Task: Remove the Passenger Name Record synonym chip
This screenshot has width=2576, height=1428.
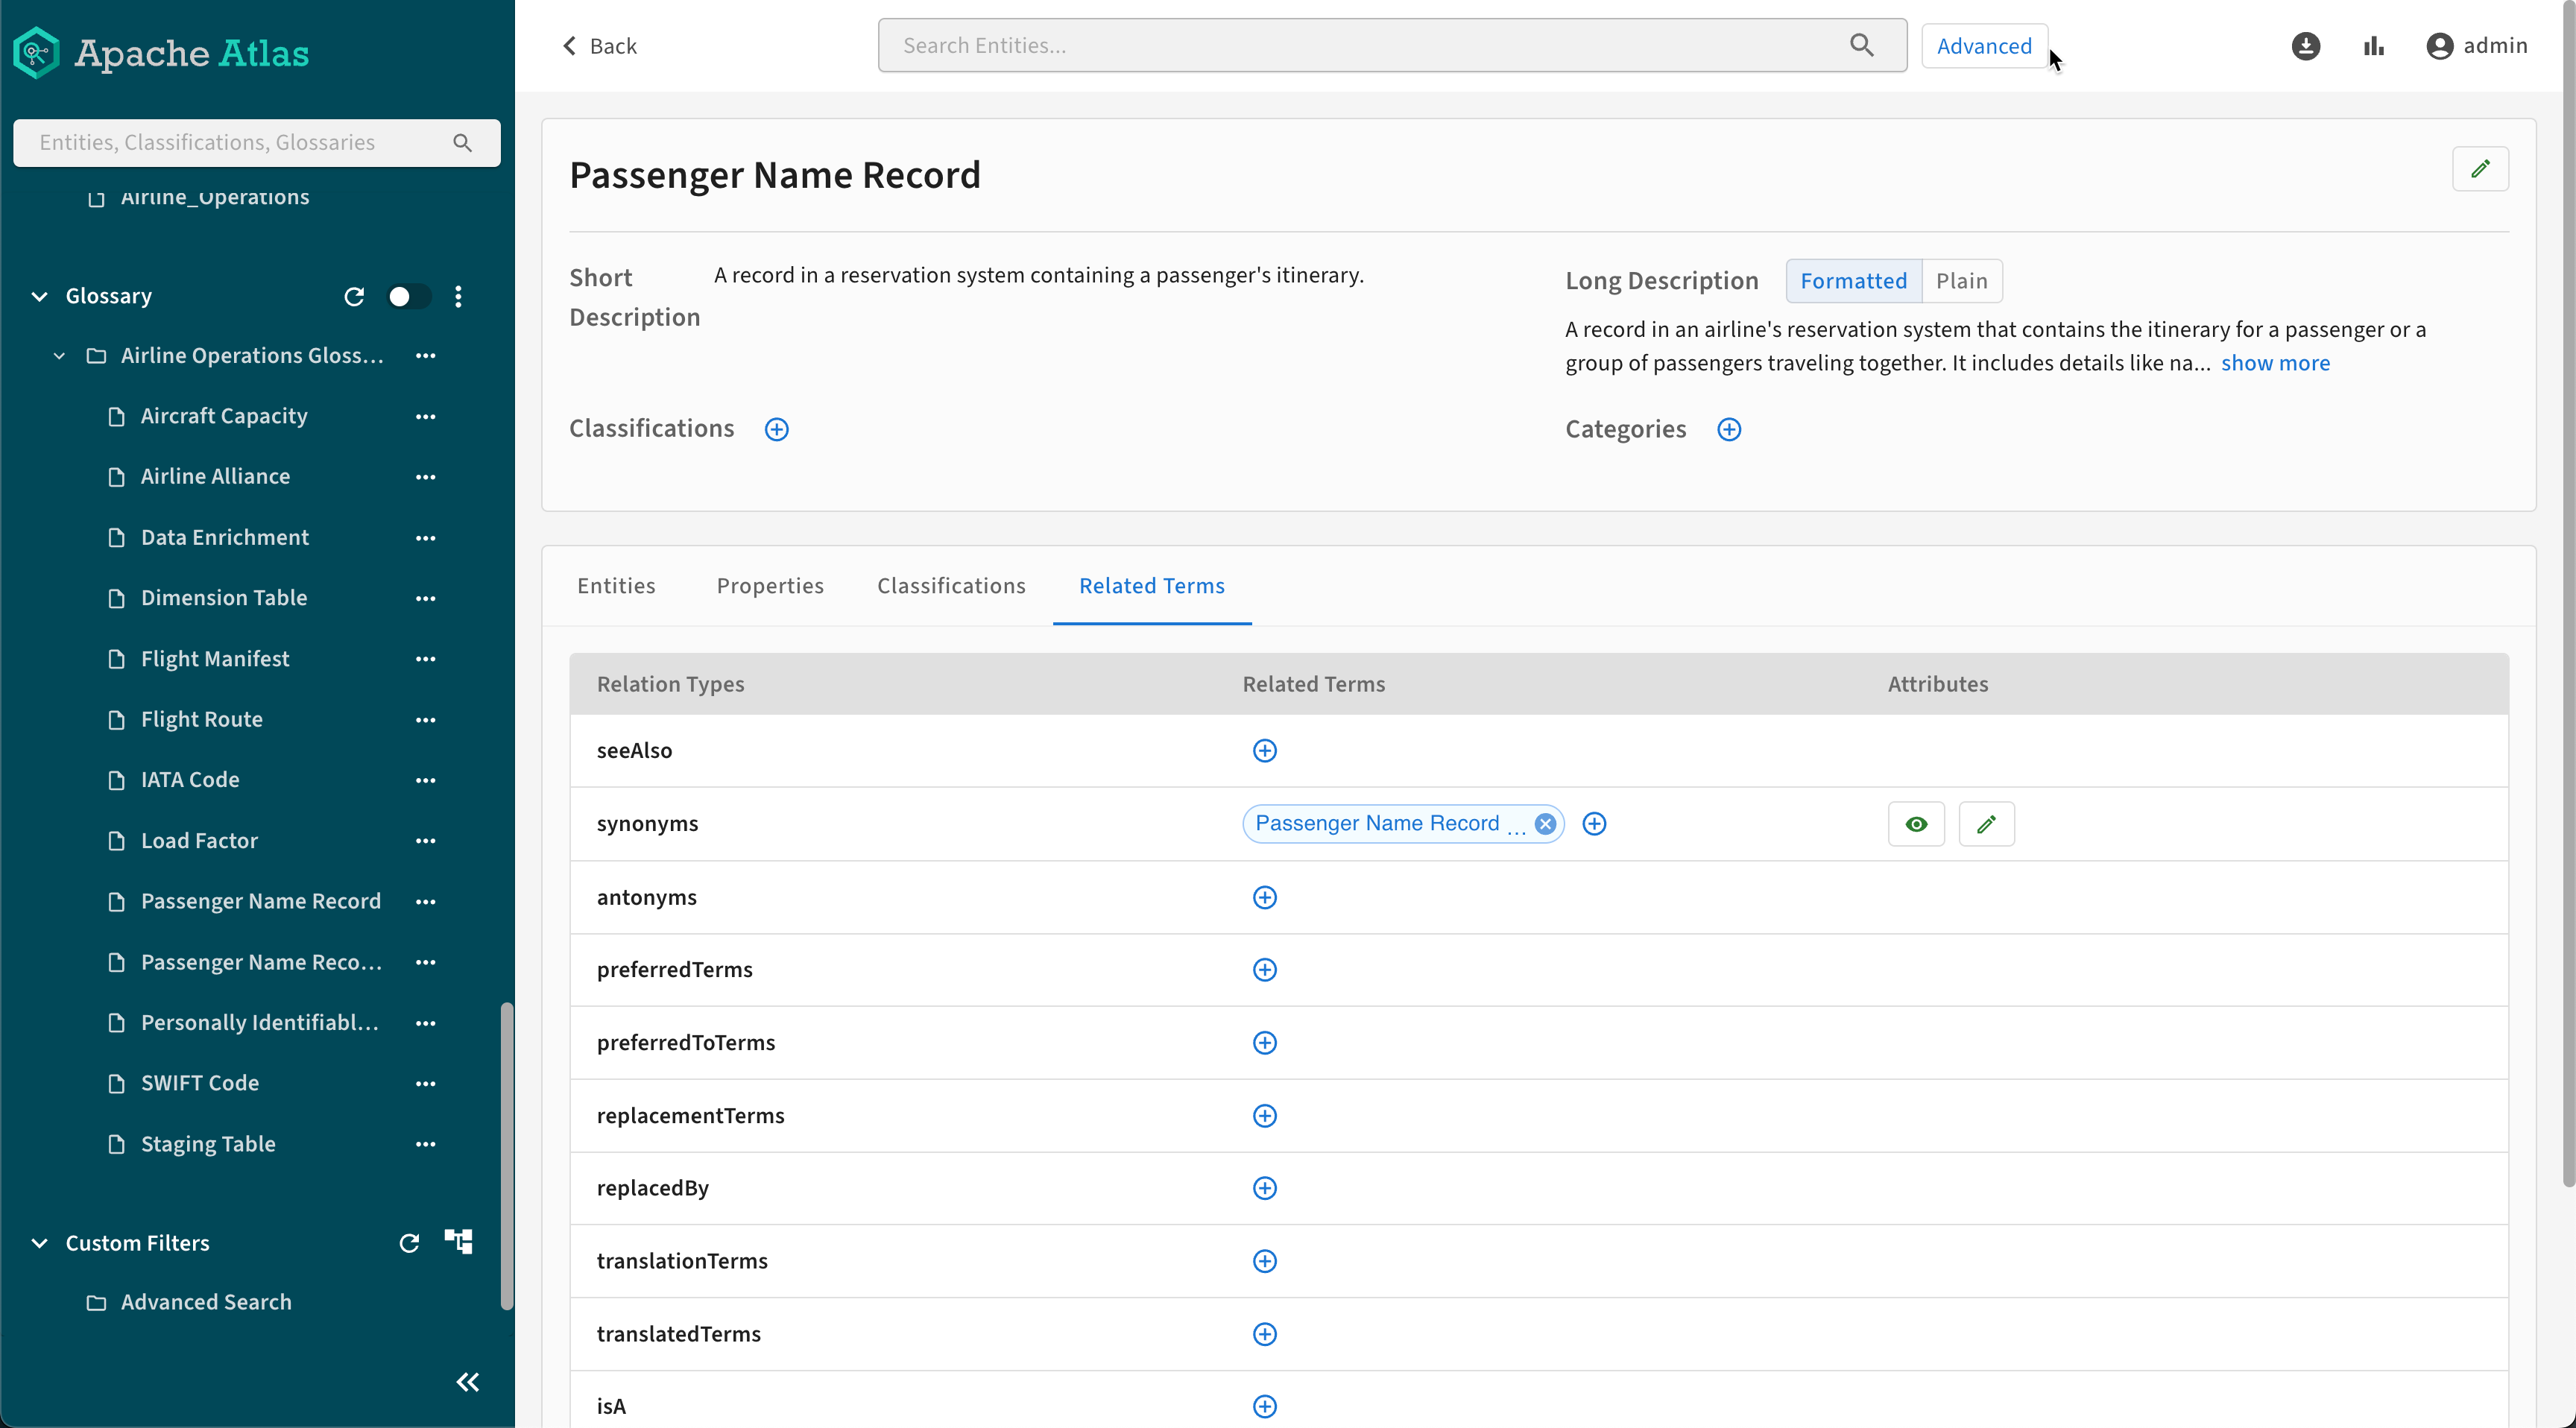Action: pos(1545,824)
